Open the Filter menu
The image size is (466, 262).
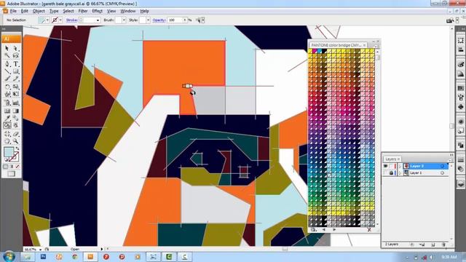click(x=83, y=11)
